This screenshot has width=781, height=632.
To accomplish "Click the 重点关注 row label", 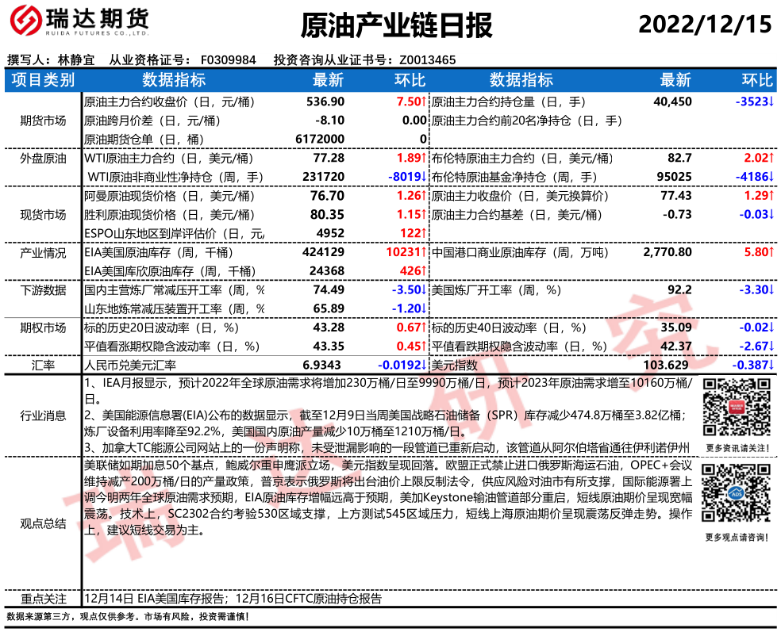I will click(43, 599).
